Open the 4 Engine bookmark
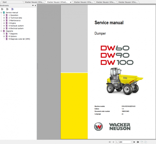This screenshot has width=156, height=144. pyautogui.click(x=12, y=23)
